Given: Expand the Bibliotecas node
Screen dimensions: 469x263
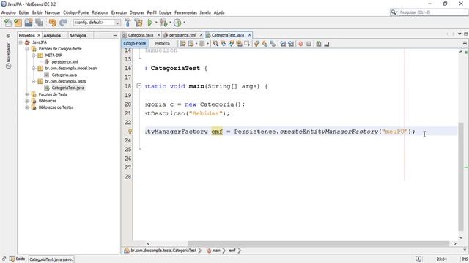Looking at the screenshot, I should (27, 101).
